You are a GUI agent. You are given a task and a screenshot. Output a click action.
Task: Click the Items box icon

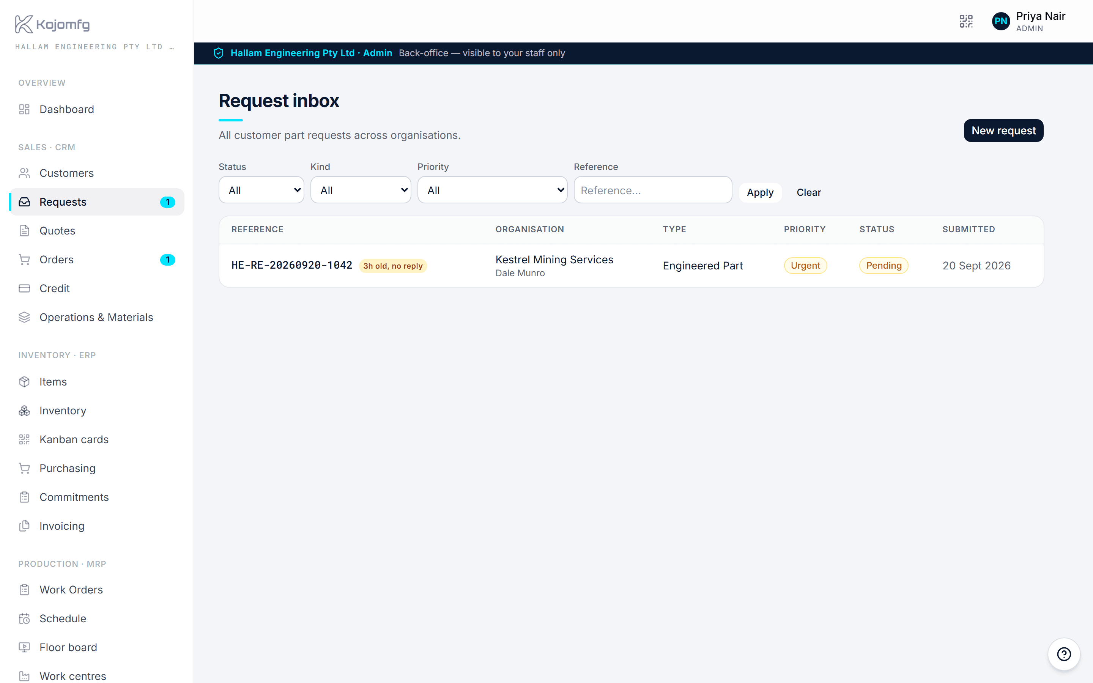pos(24,382)
